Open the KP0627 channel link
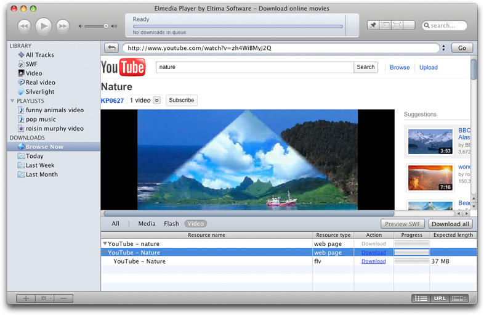The image size is (484, 315). pyautogui.click(x=112, y=100)
